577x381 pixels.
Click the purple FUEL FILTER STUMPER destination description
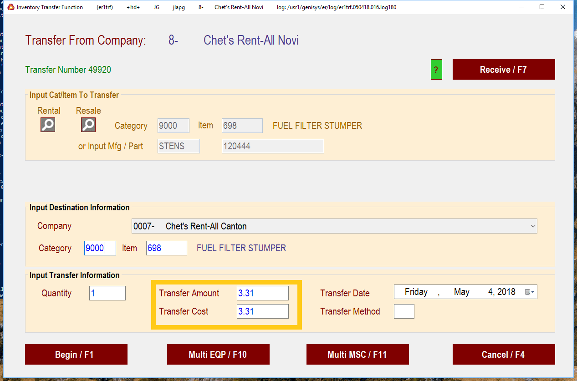pyautogui.click(x=241, y=248)
